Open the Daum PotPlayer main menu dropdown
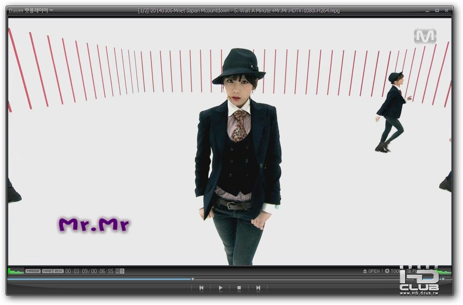This screenshot has height=305, width=463. (31, 11)
